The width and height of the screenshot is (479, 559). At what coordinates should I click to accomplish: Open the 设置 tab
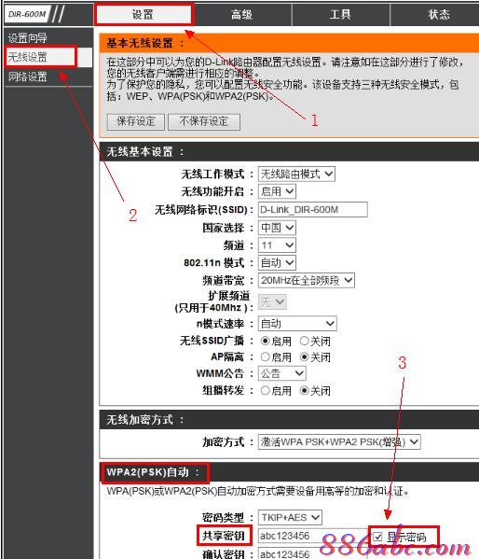tap(144, 15)
